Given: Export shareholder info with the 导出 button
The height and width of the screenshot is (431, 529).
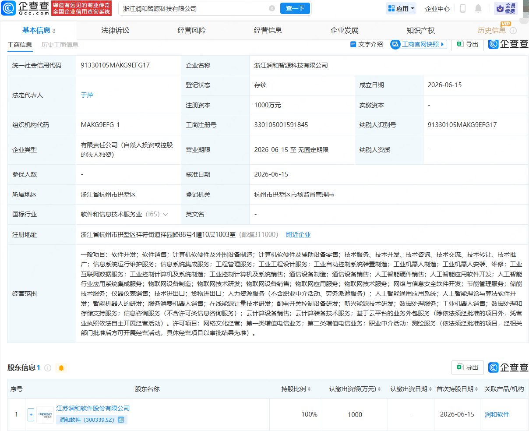Looking at the screenshot, I should pos(468,367).
